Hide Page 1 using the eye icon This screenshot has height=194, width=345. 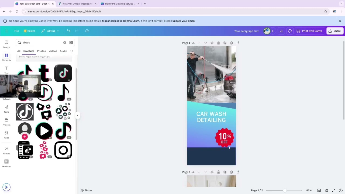(x=212, y=43)
